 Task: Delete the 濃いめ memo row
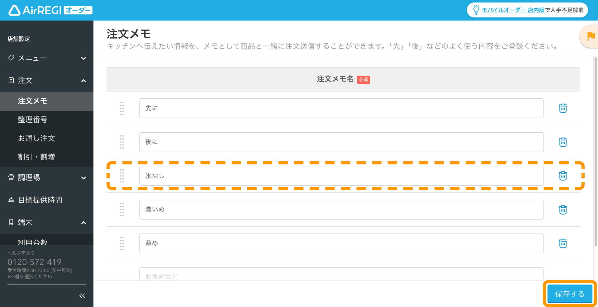pyautogui.click(x=563, y=210)
